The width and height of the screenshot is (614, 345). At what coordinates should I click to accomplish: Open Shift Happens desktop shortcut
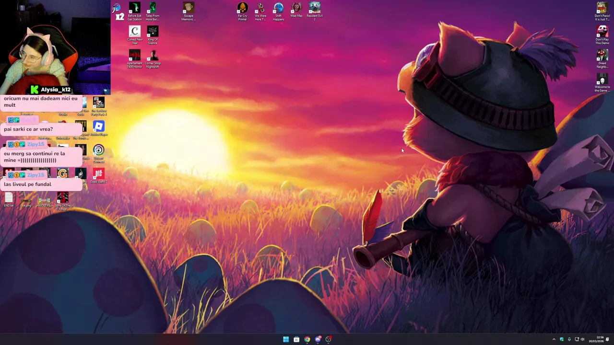tap(278, 11)
